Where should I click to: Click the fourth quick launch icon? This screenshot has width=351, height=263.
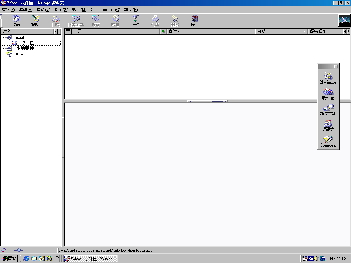(x=49, y=259)
